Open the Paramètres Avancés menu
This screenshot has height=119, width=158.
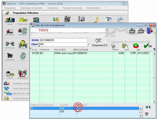pos(72,8)
